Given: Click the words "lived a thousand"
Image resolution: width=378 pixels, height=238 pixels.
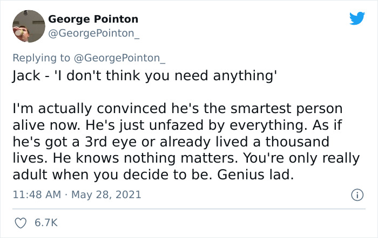Looking at the screenshot, I should coord(299,142).
